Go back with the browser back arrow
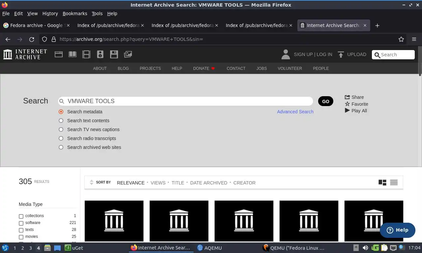 pyautogui.click(x=8, y=39)
